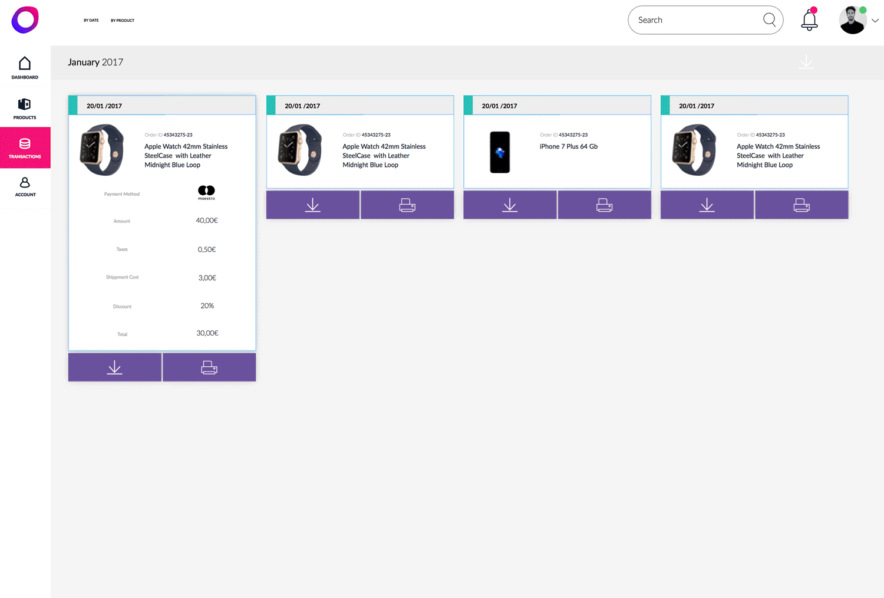This screenshot has height=598, width=884.
Task: Click the Discount value 20%
Action: click(x=207, y=305)
